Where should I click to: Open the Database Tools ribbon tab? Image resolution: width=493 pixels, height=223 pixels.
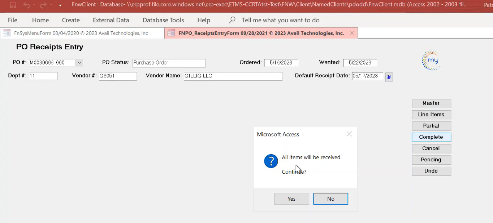(163, 20)
